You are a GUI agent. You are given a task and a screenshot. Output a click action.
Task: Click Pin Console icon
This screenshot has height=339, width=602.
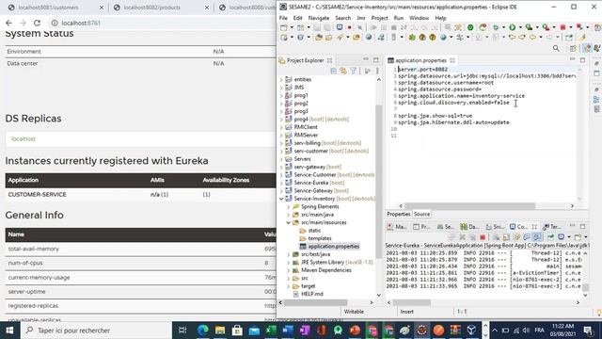(550, 237)
